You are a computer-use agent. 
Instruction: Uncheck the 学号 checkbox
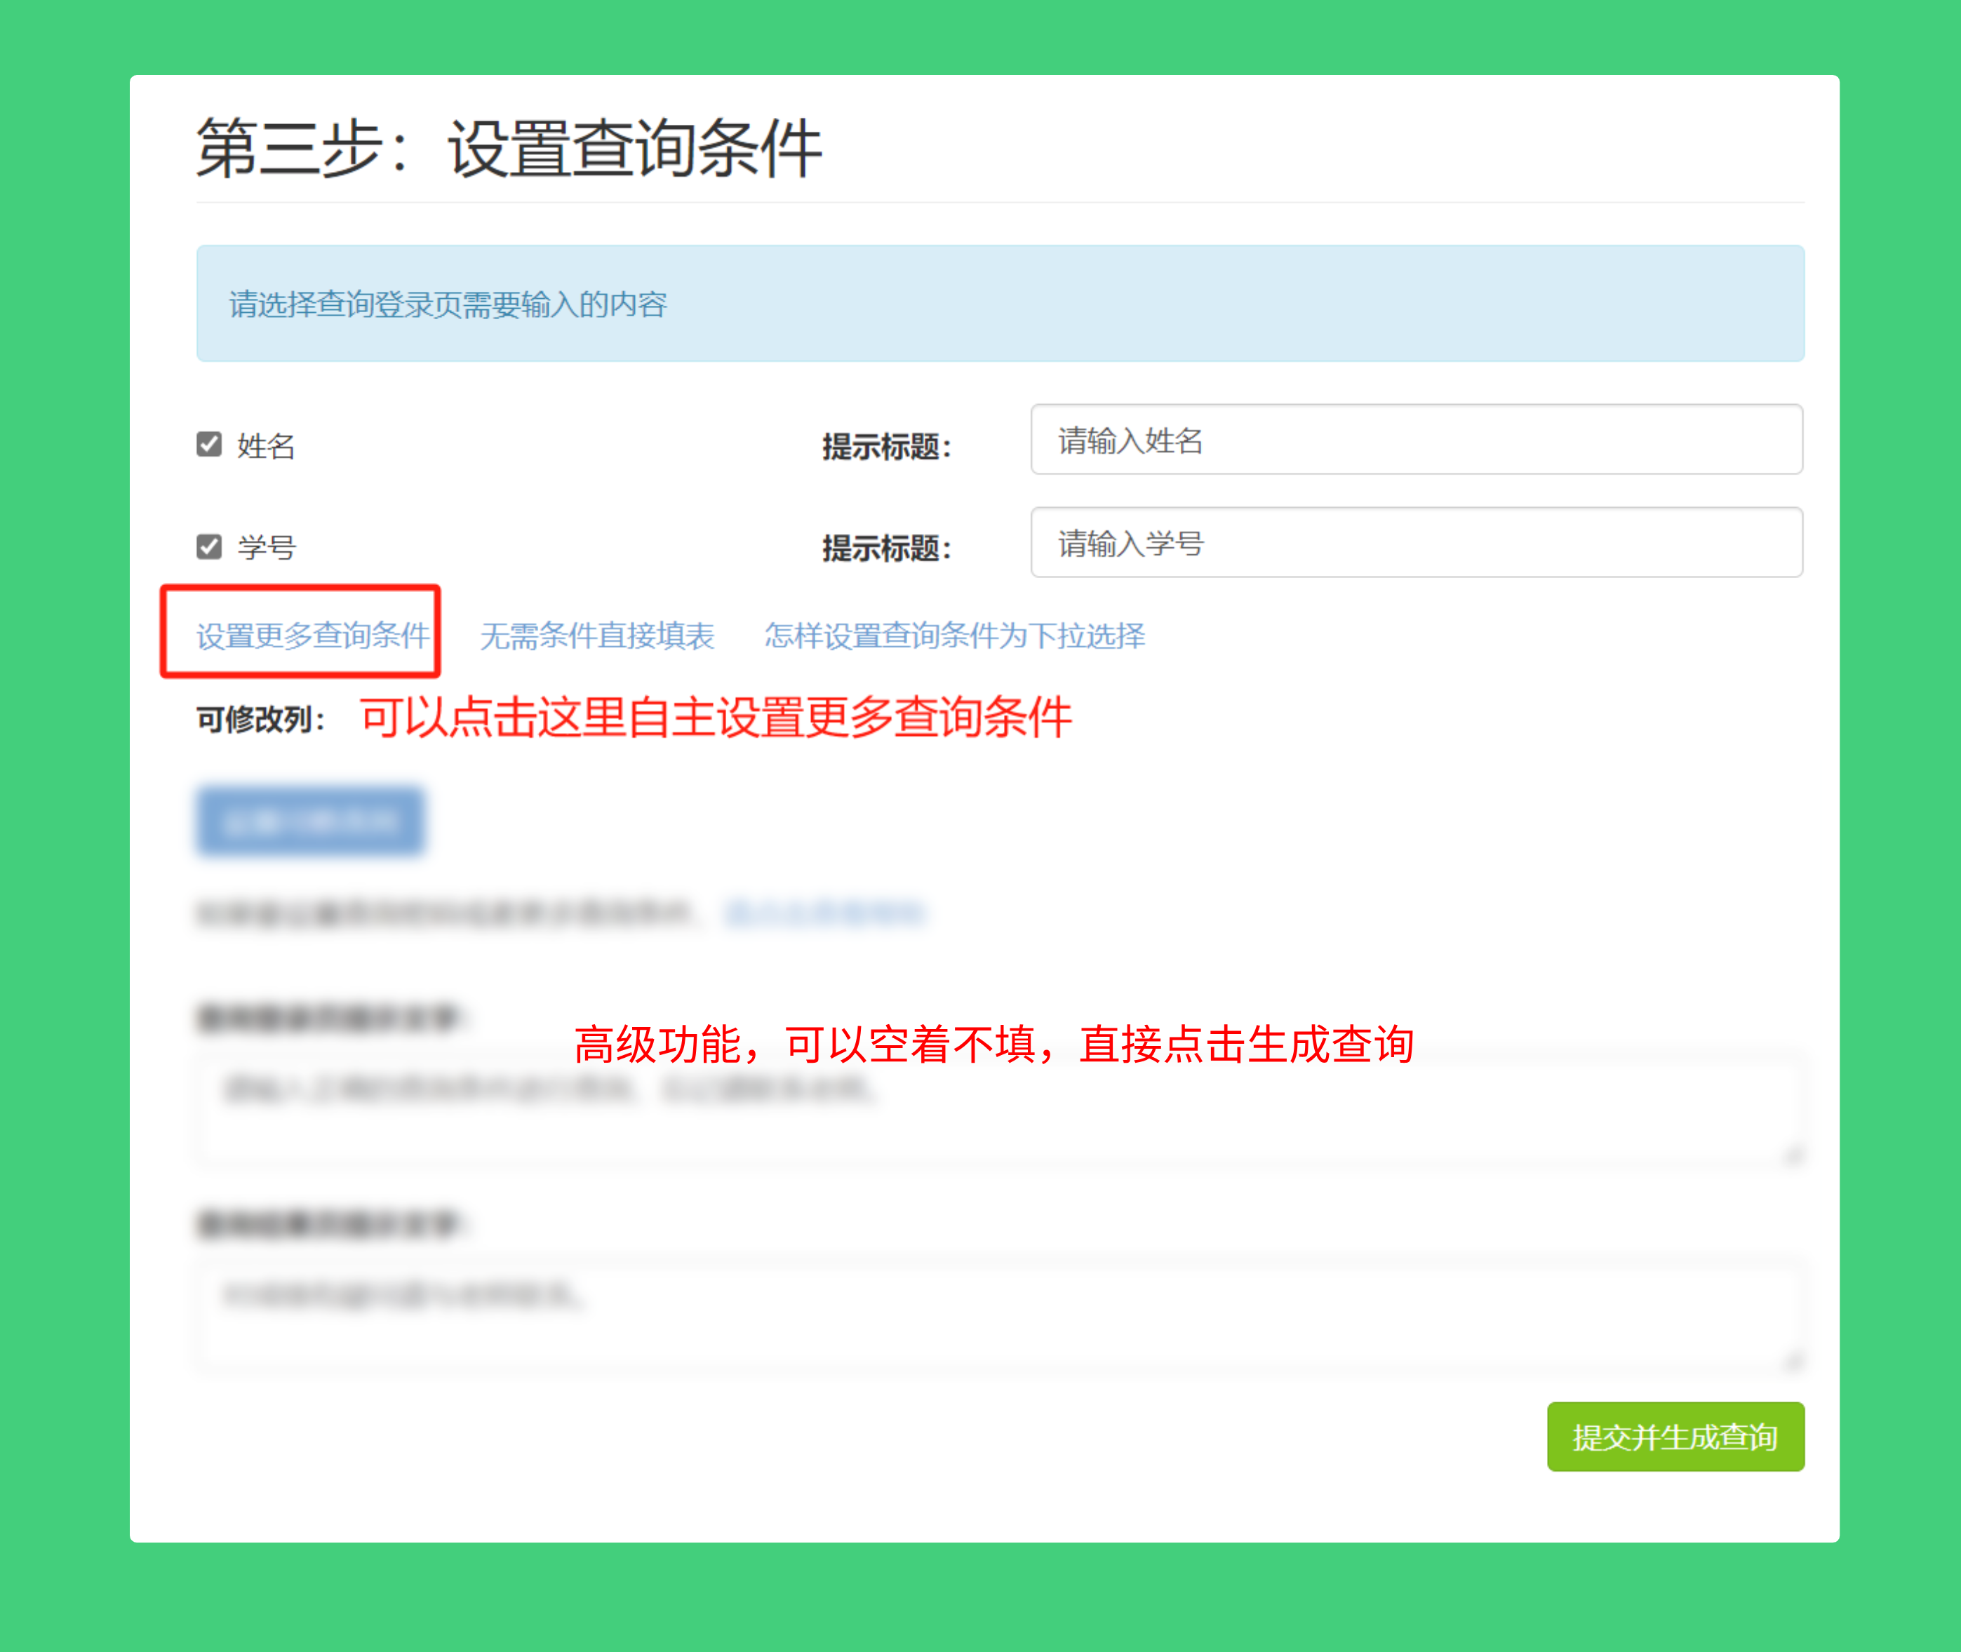pyautogui.click(x=209, y=546)
